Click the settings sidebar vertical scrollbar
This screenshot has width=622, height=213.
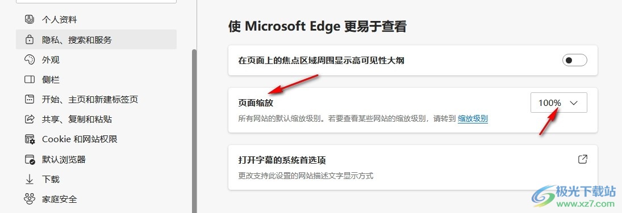(194, 131)
